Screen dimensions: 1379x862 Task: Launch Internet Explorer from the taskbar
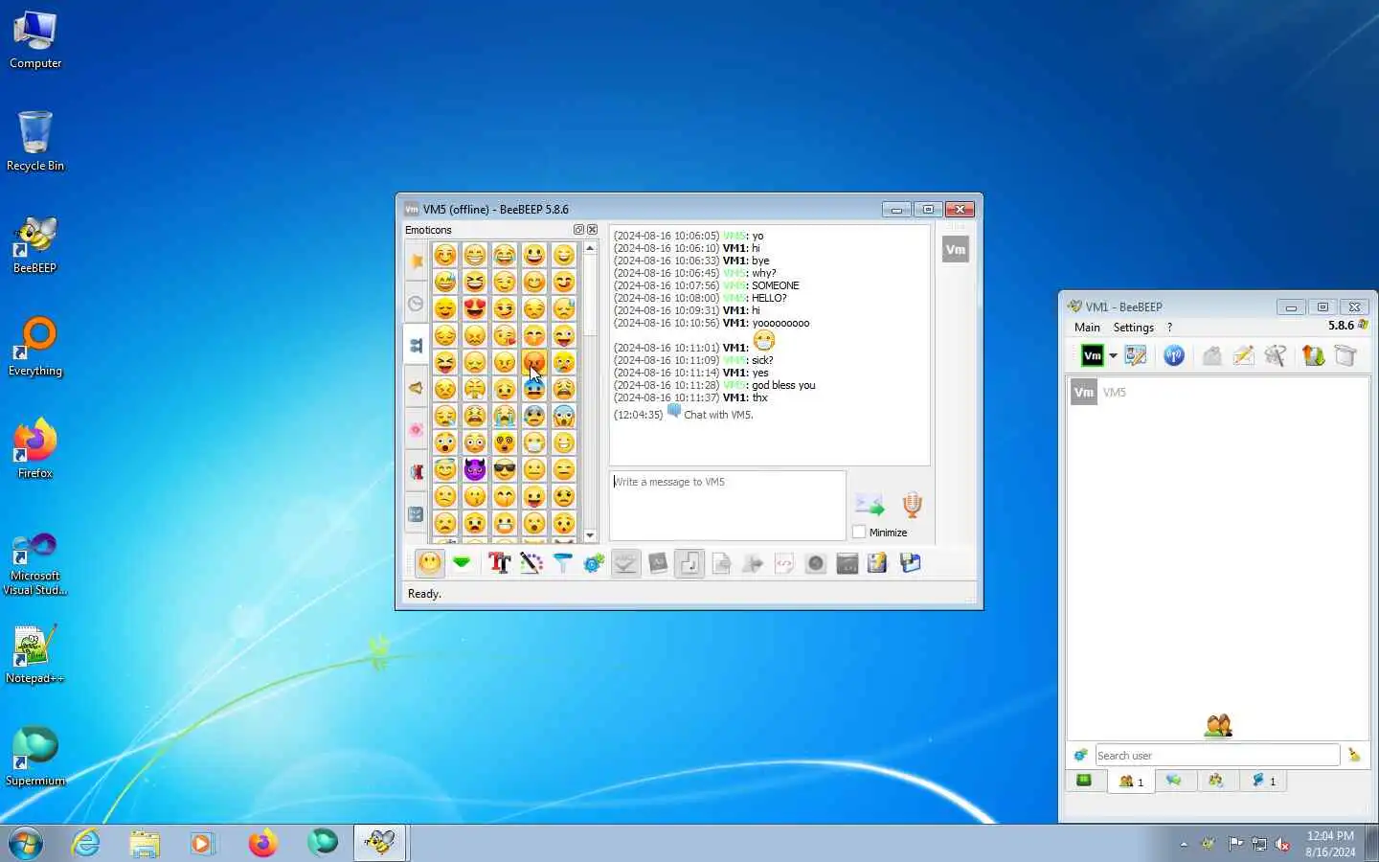click(86, 843)
